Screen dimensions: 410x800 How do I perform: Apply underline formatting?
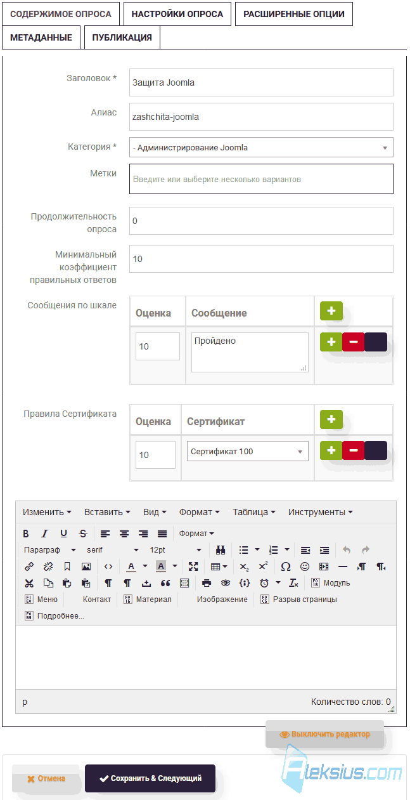(x=64, y=534)
